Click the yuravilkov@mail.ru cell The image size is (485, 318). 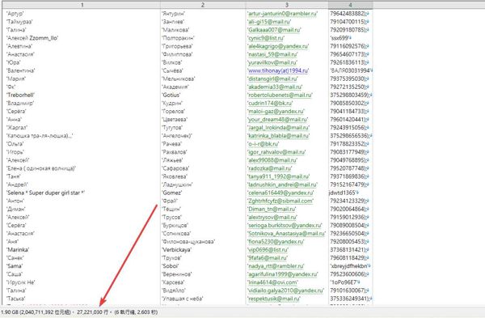click(x=272, y=62)
